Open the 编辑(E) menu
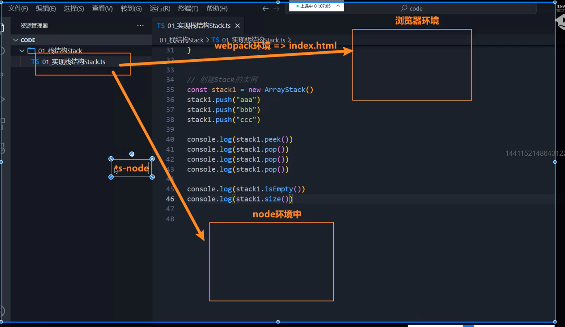 click(46, 8)
